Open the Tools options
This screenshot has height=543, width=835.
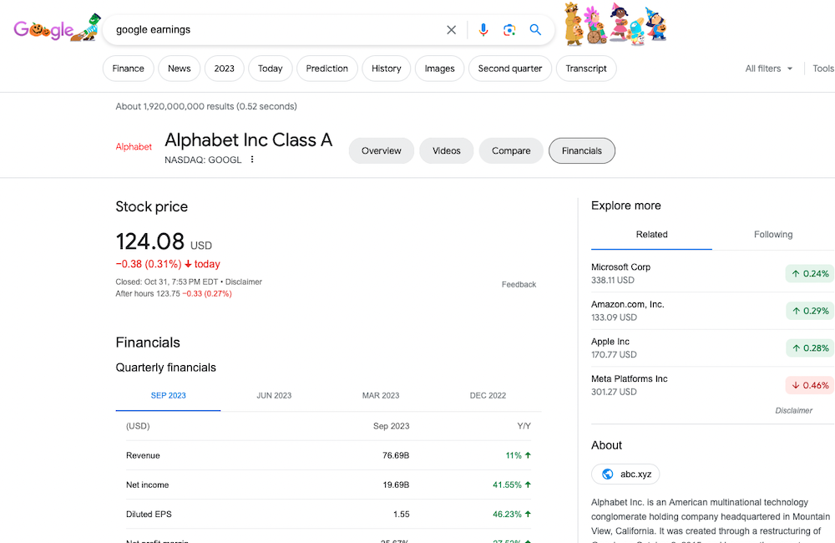pyautogui.click(x=822, y=69)
